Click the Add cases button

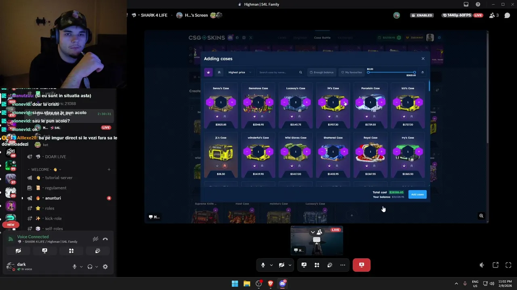[x=417, y=195]
